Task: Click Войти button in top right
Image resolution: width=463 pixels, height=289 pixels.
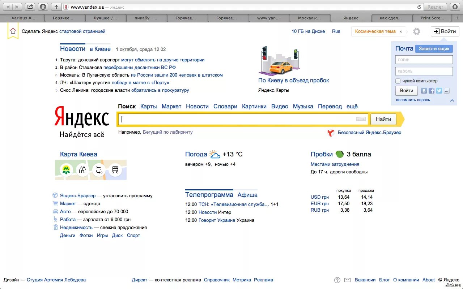Action: tap(445, 31)
